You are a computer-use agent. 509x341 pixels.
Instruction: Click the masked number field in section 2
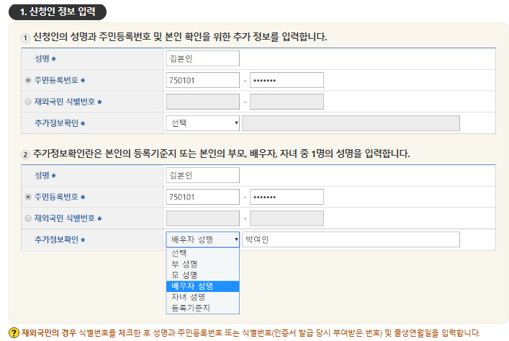pyautogui.click(x=287, y=197)
